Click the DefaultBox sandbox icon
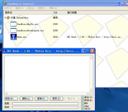This screenshot has width=128, height=112. 8,18
